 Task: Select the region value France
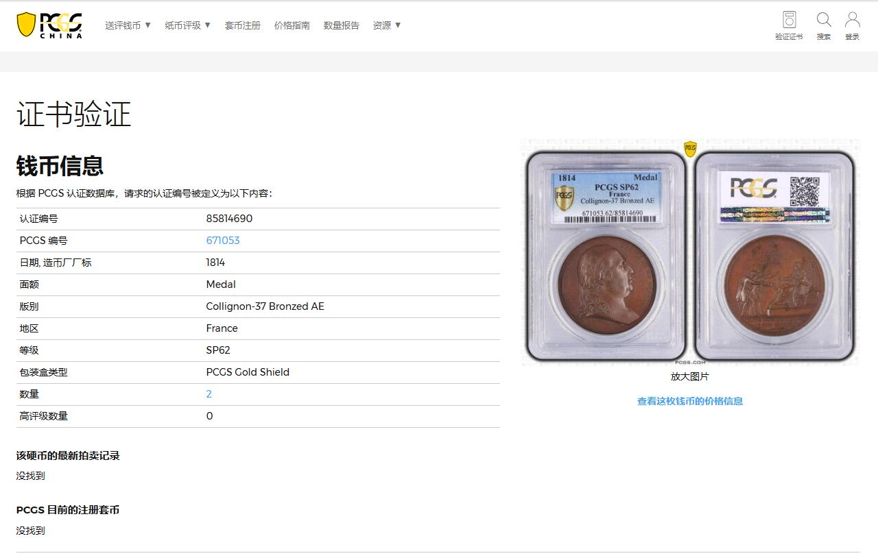click(222, 328)
